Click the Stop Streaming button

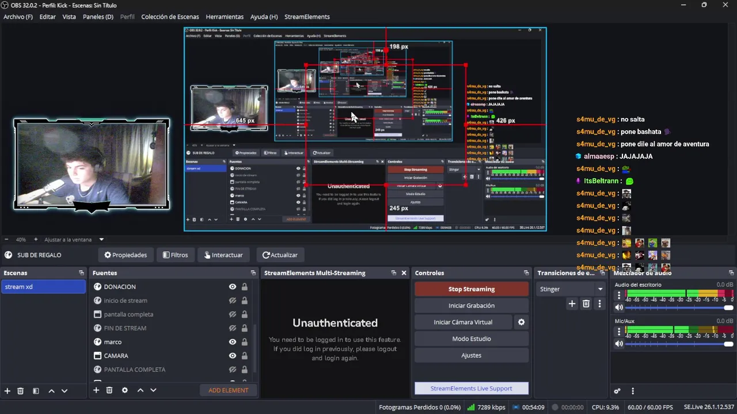pos(472,289)
